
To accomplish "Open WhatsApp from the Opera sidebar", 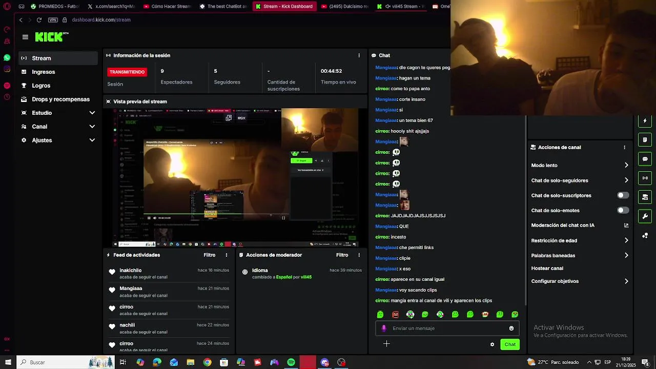I will pos(7,57).
